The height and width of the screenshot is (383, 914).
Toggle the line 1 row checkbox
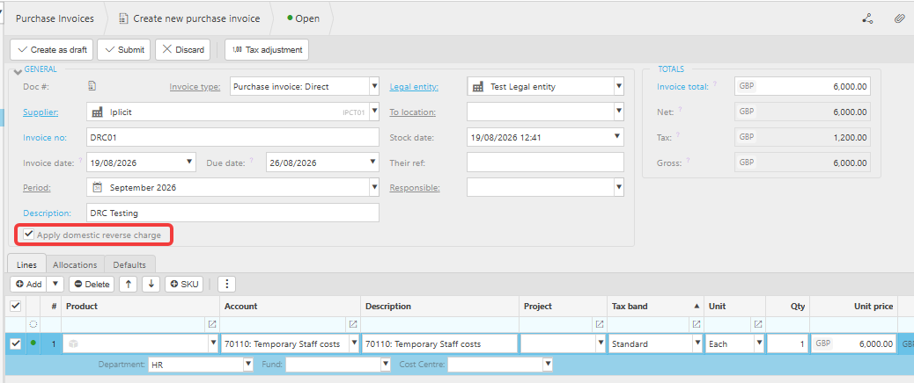click(x=16, y=344)
